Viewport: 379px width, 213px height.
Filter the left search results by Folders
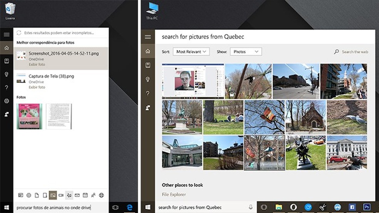45,195
